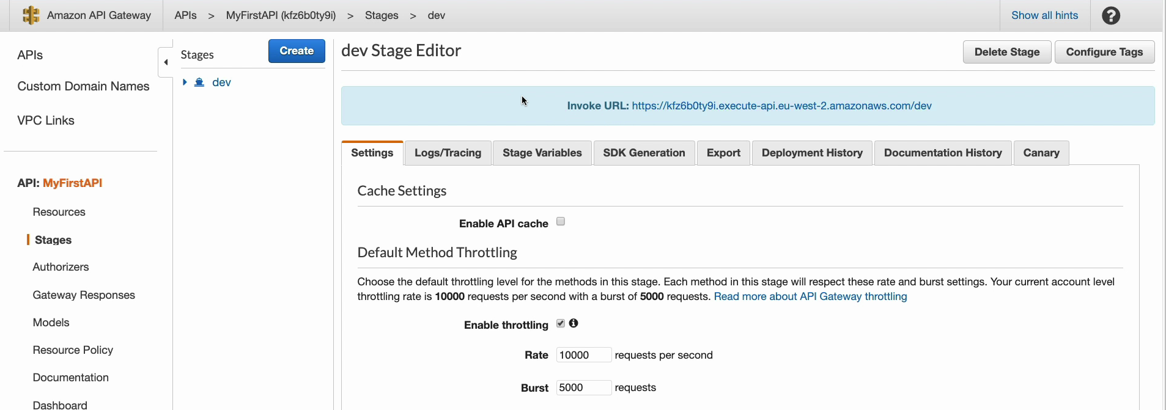Select Stages in the sidebar
Screen dimensions: 1166x410
tap(53, 240)
